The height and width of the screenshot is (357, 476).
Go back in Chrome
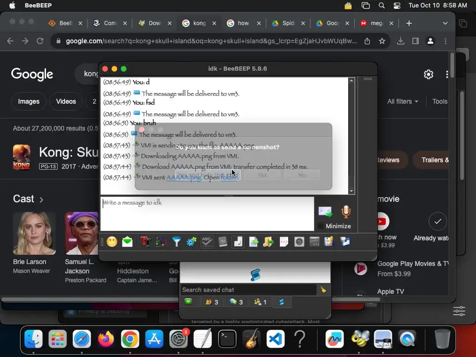coord(10,41)
